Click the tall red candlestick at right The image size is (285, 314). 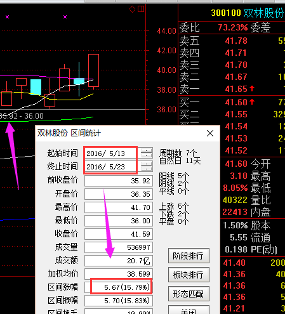click(x=93, y=70)
